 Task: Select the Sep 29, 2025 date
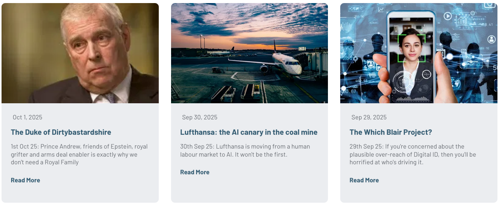coord(369,117)
